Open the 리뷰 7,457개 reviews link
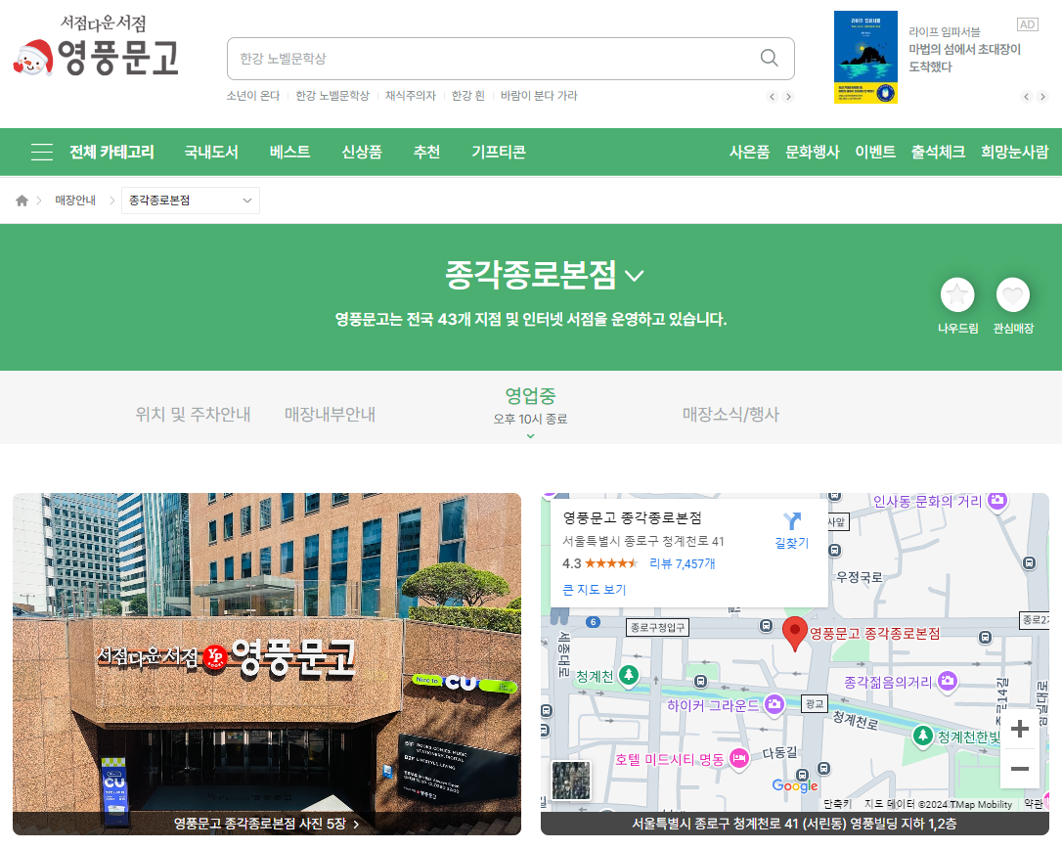Screen dimensions: 1062x849 pyautogui.click(x=682, y=563)
